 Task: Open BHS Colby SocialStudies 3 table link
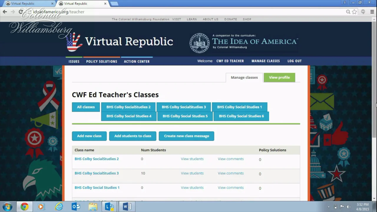tap(97, 173)
